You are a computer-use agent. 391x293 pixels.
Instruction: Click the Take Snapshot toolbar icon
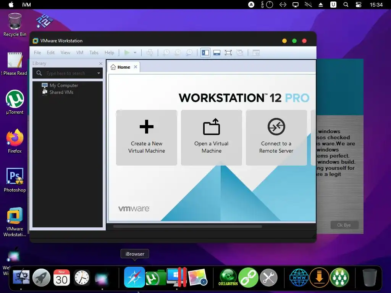[166, 53]
